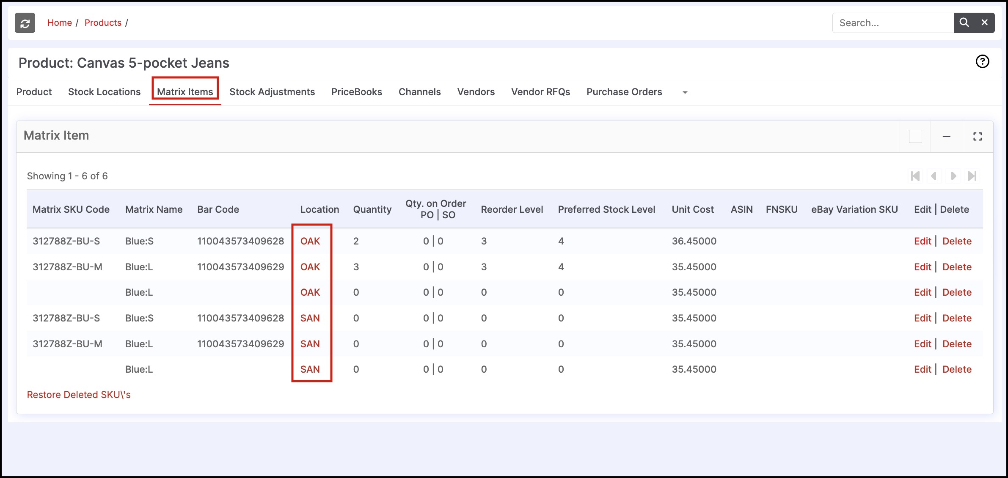Open SAN location of 312788Z-BU-M row
Viewport: 1008px width, 478px height.
pyautogui.click(x=310, y=344)
